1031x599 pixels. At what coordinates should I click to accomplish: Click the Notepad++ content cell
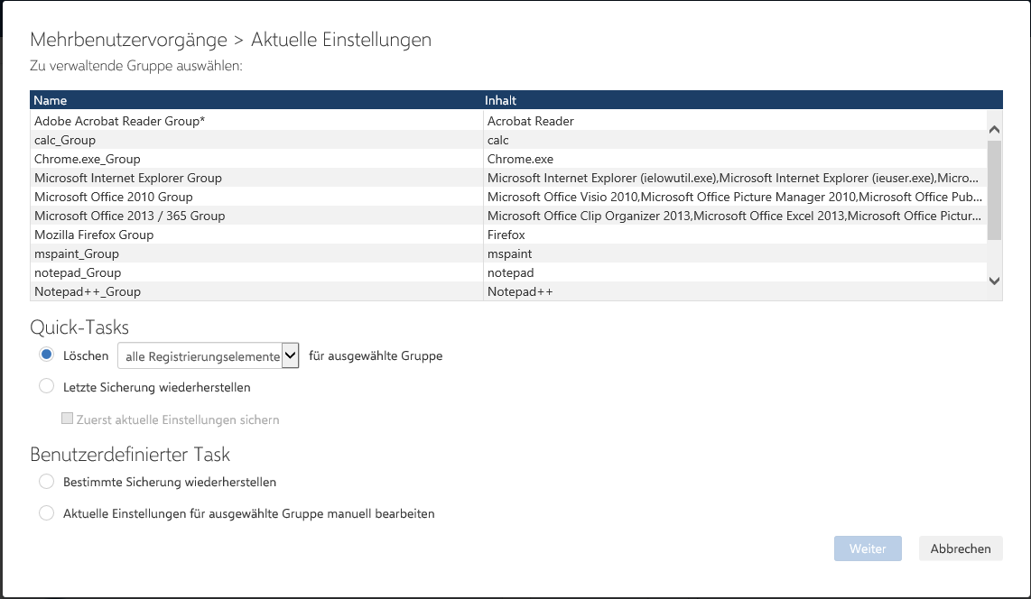[x=735, y=291]
